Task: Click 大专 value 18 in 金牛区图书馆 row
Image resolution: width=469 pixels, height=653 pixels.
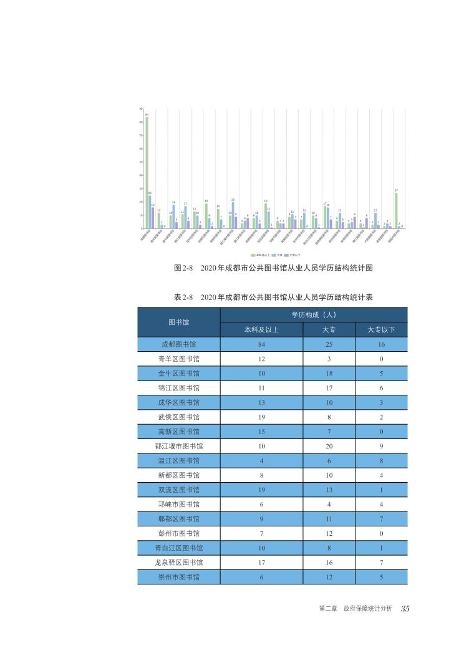Action: click(x=329, y=374)
